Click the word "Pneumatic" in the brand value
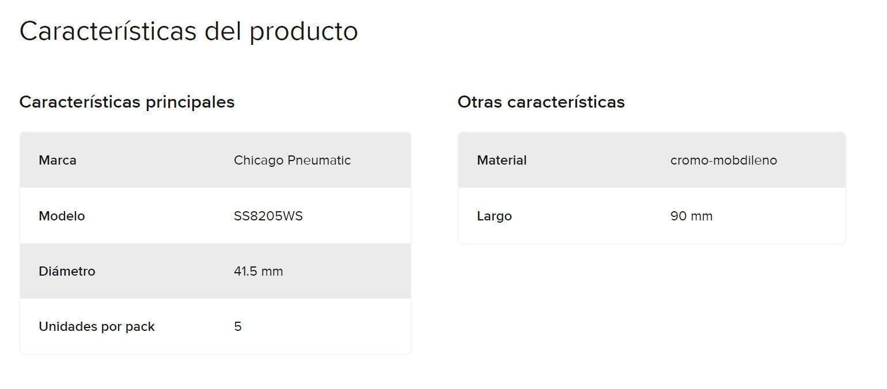Viewport: 887px width, 389px height. tap(319, 160)
